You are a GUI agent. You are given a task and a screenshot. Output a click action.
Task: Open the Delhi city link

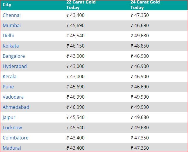click(x=8, y=36)
